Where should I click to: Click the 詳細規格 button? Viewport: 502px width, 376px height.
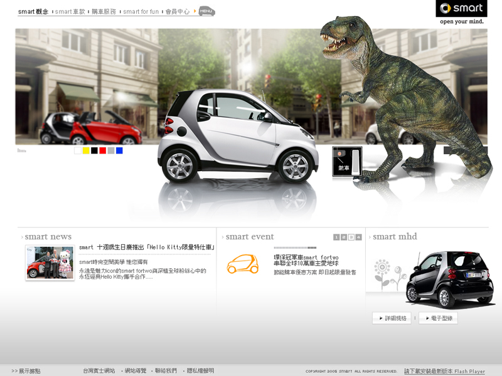coord(392,318)
